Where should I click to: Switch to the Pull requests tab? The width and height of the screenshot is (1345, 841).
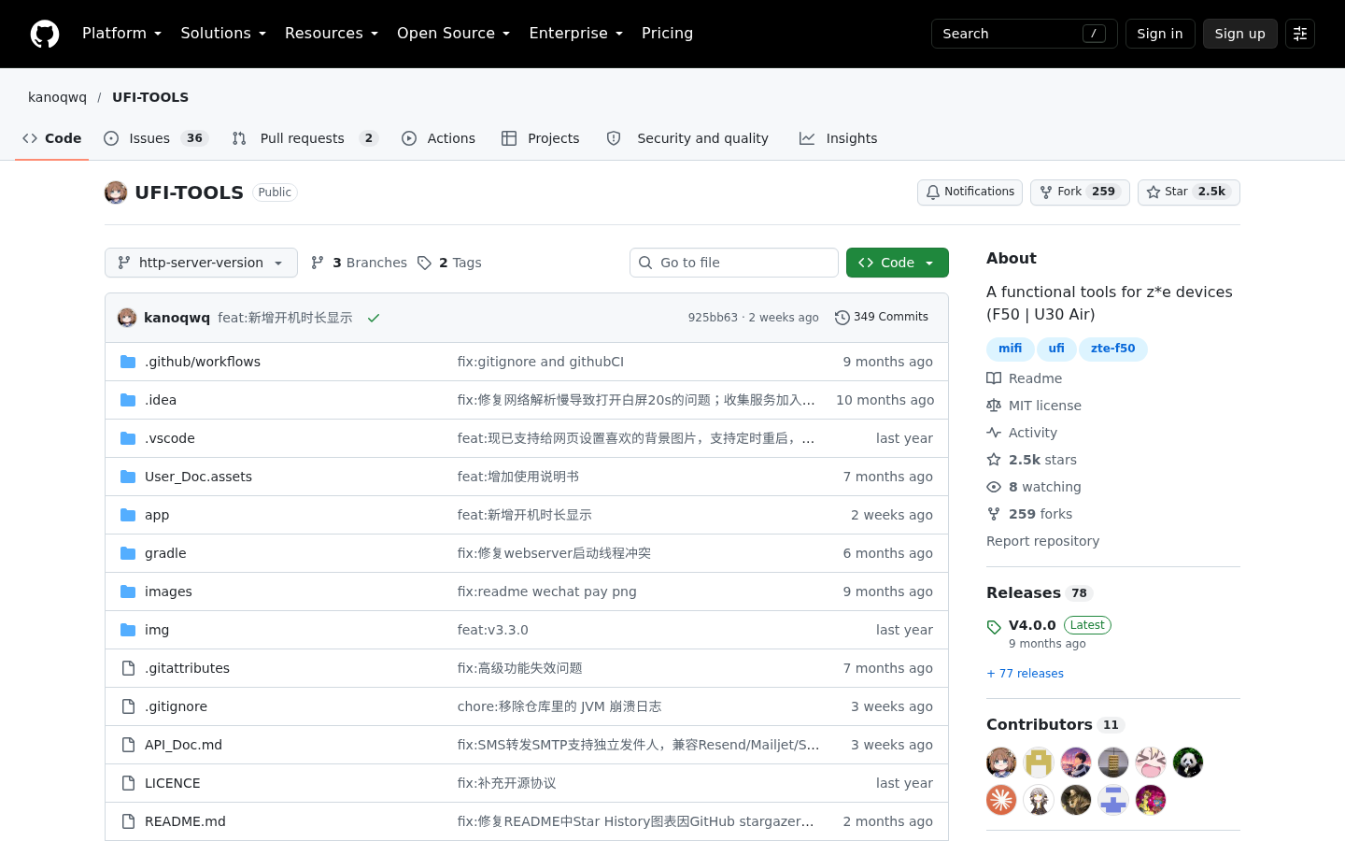[x=304, y=138]
